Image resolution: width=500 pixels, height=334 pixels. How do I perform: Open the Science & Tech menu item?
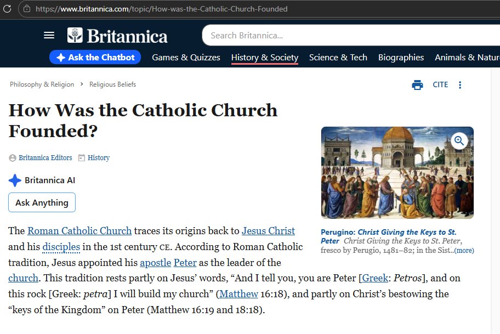click(338, 58)
